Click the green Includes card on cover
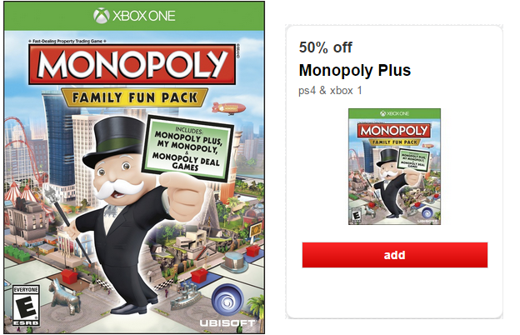The width and height of the screenshot is (520, 335). [x=187, y=148]
